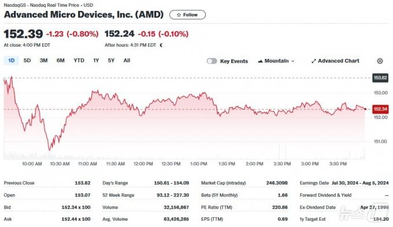This screenshot has height=227, width=393.
Task: Click the Avg. Volume value 63,426,285
Action: click(x=176, y=219)
